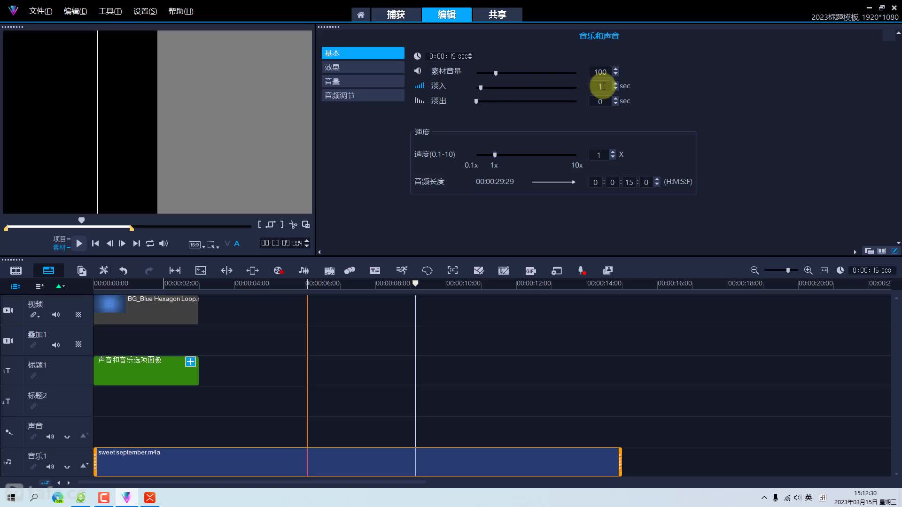Image resolution: width=902 pixels, height=507 pixels.
Task: Select the 音量 options category
Action: pyautogui.click(x=363, y=81)
